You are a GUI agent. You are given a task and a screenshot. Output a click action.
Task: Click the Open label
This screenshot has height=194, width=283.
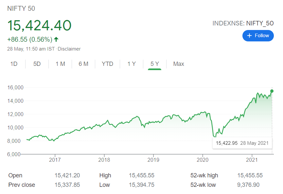[x=15, y=175]
